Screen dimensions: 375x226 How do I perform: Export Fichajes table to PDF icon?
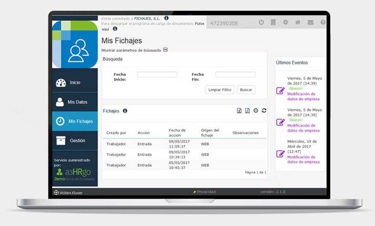click(x=248, y=111)
